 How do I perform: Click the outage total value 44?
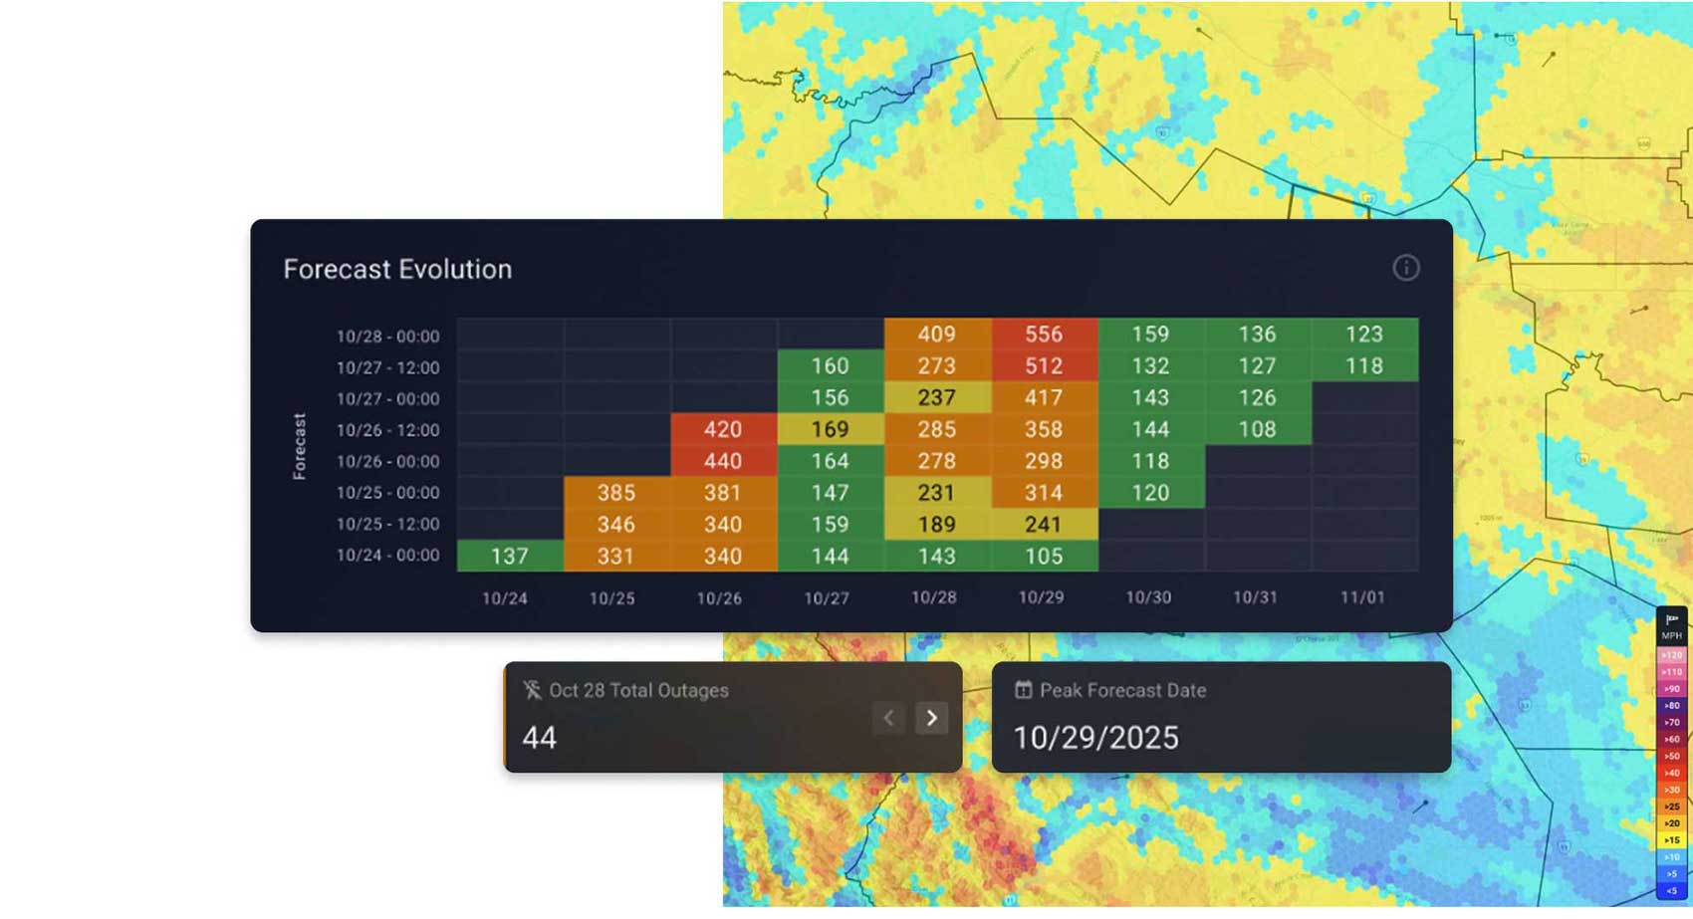tap(539, 738)
